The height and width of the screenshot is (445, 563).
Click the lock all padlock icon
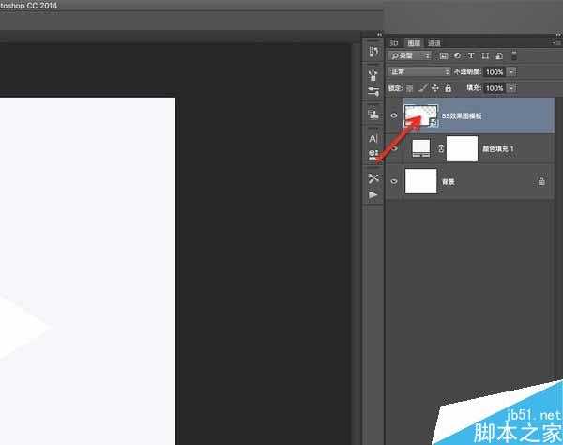448,88
